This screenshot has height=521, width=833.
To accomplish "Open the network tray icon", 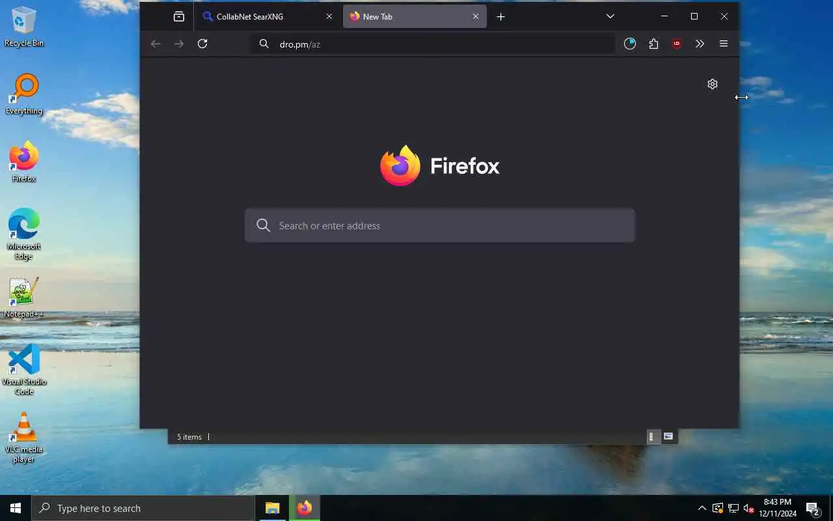I will click(733, 508).
